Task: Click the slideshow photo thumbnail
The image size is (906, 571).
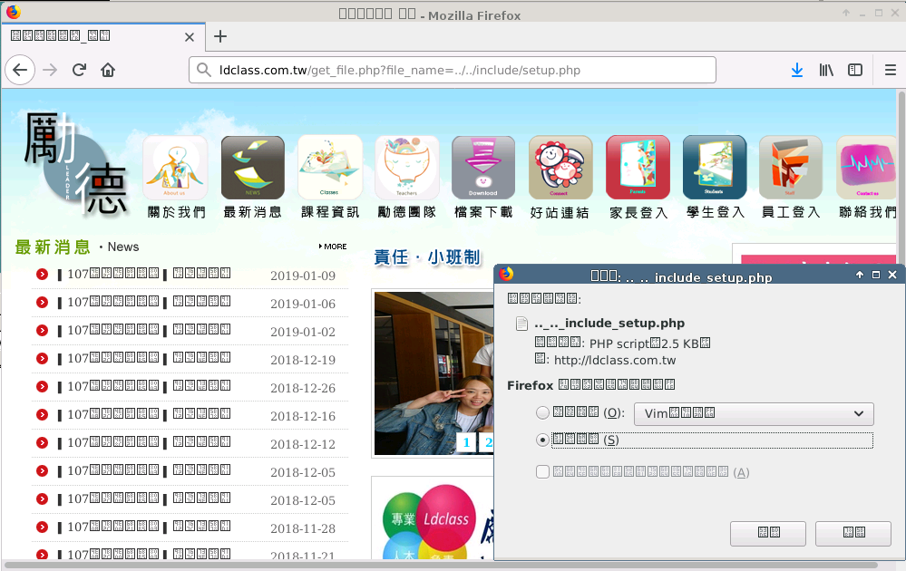Action: [434, 373]
